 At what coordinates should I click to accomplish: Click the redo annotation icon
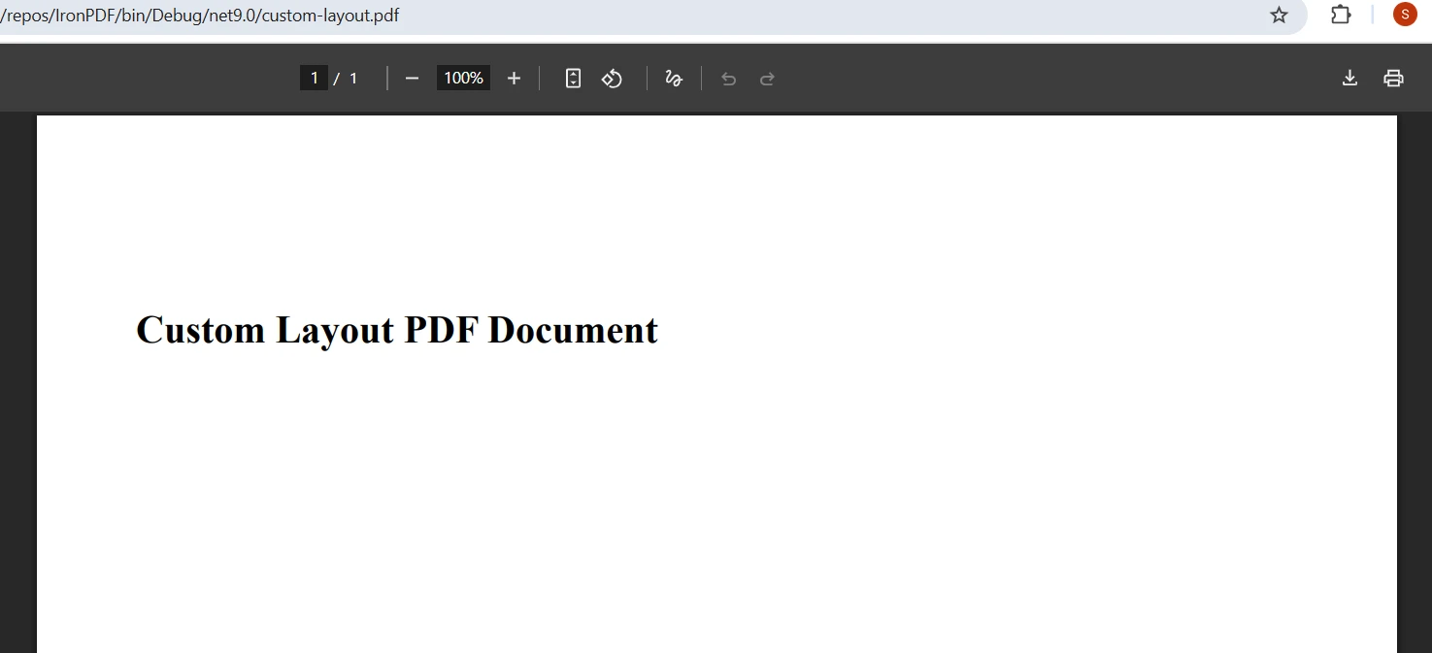point(767,79)
